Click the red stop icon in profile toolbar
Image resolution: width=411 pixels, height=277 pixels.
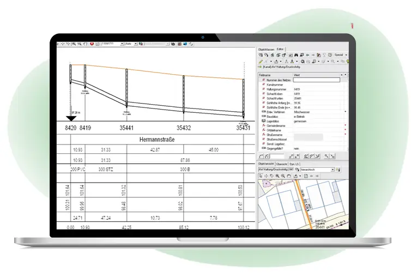click(92, 43)
